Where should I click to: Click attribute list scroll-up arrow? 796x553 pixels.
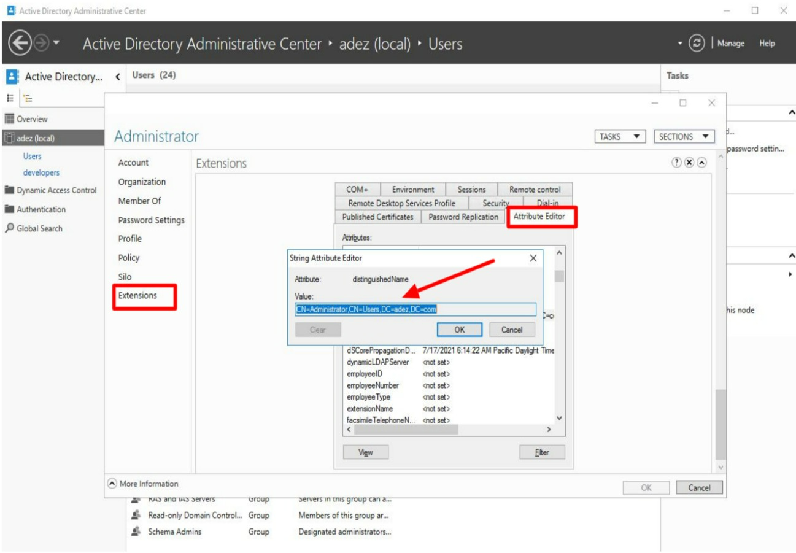(559, 253)
